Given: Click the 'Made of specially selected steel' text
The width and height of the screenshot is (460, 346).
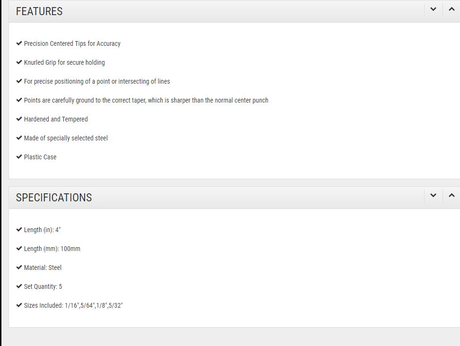Looking at the screenshot, I should click(x=66, y=138).
